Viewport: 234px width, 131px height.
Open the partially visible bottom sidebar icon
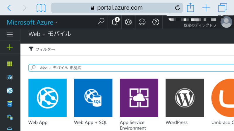pos(10,129)
